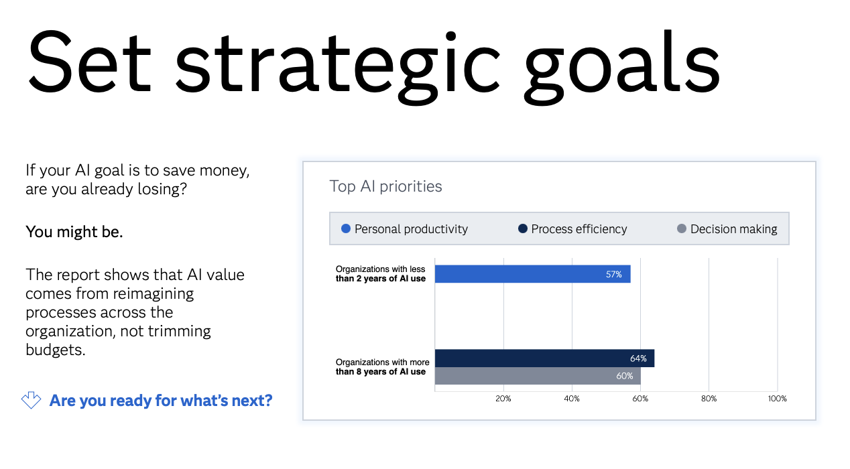The width and height of the screenshot is (850, 469).
Task: Click the "less than 2 years of AI use" label
Action: click(x=381, y=274)
